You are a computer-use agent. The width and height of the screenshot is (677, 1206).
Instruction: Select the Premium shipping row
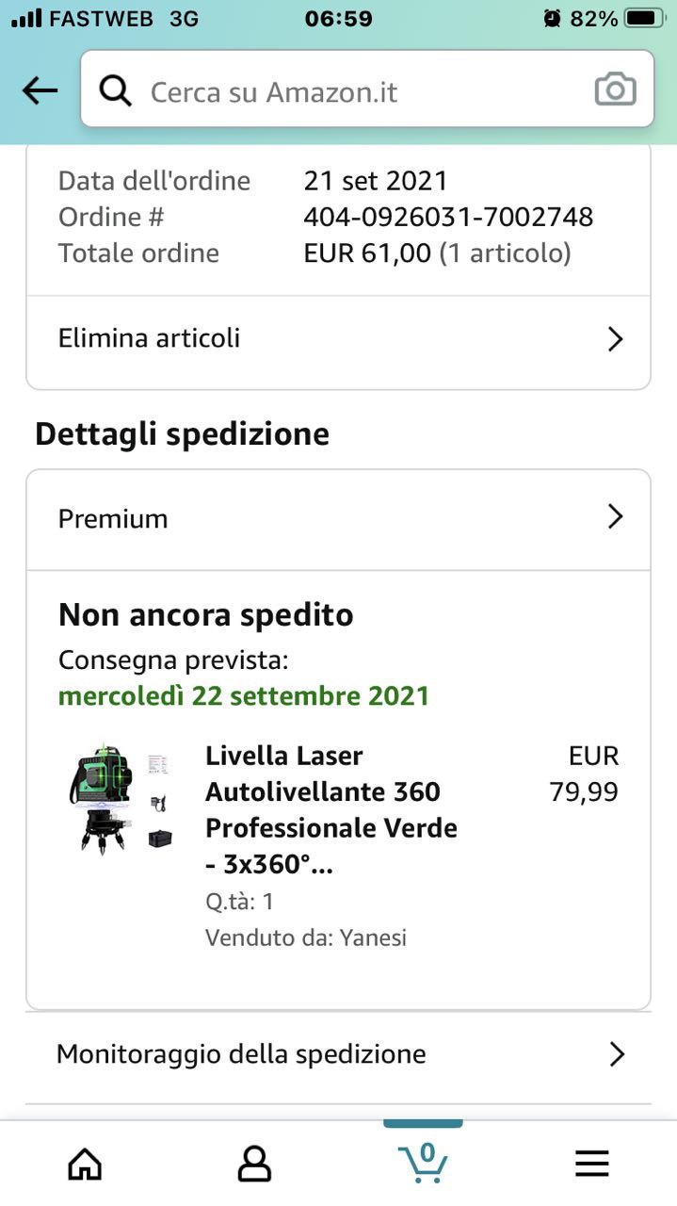[113, 518]
